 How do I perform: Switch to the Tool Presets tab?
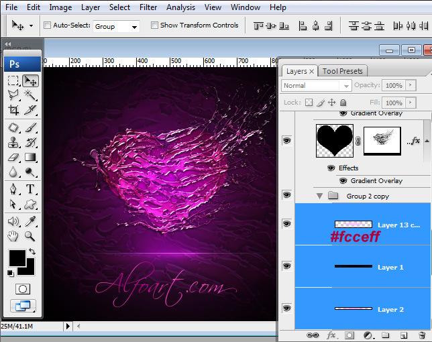point(342,71)
